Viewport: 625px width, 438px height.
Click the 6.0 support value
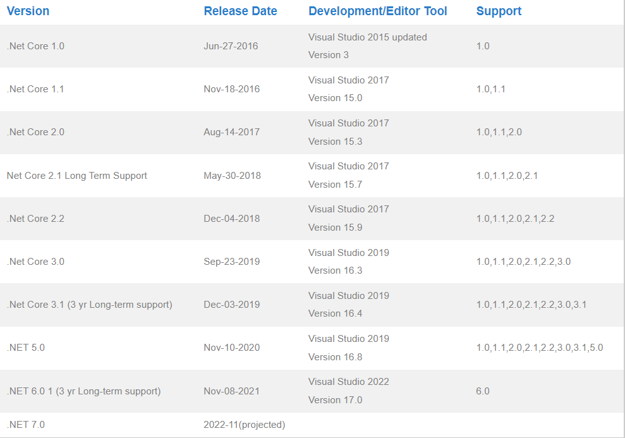point(483,391)
